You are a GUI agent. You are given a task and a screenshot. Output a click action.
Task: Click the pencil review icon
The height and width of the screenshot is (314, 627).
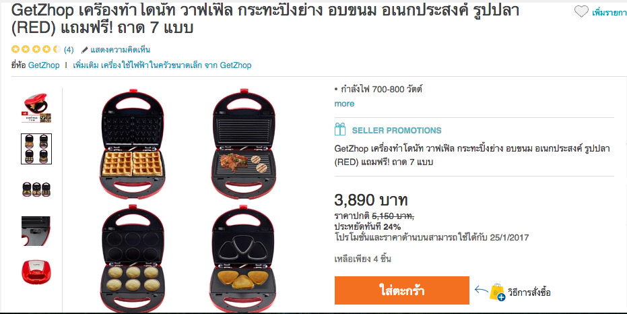tap(84, 50)
